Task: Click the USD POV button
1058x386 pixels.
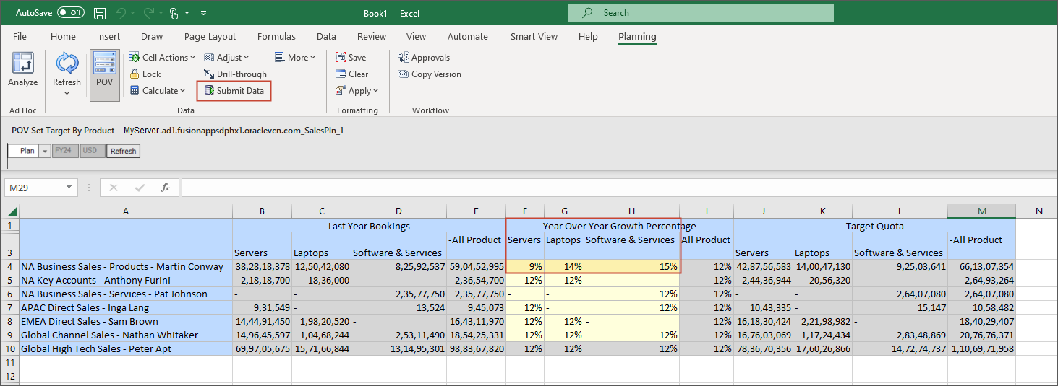Action: [x=91, y=151]
